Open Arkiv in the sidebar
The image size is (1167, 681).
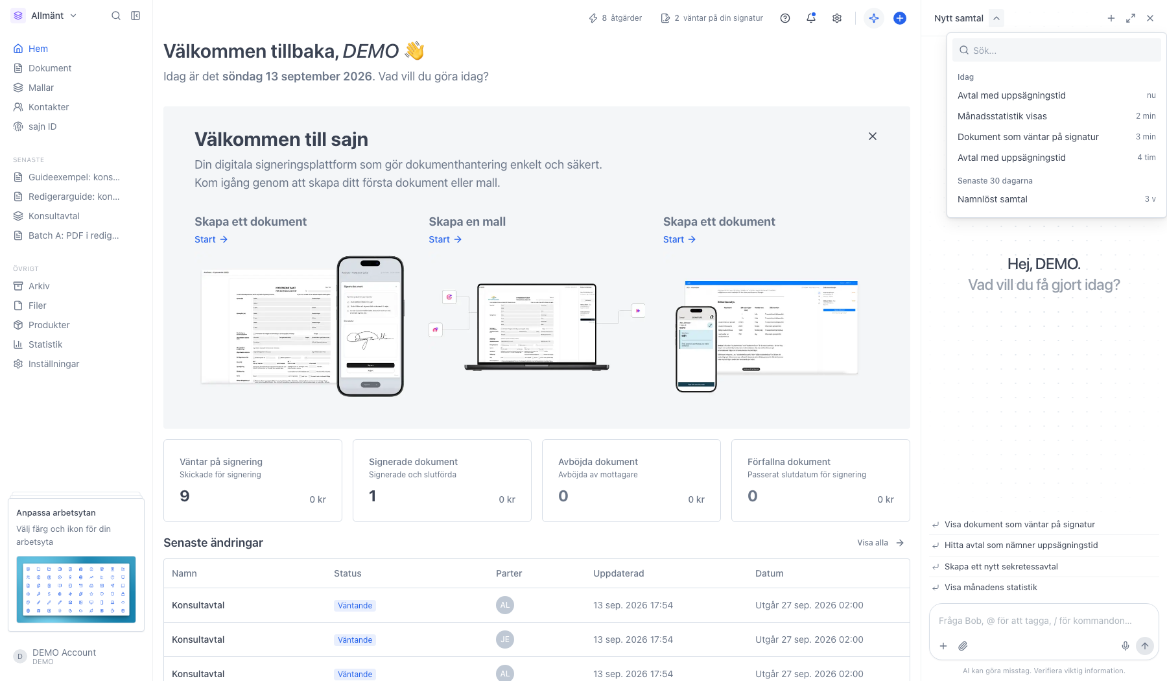[x=77, y=286]
